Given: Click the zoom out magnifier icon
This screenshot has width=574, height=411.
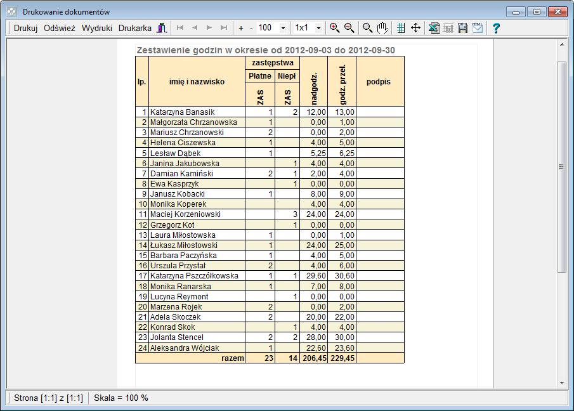Looking at the screenshot, I should [x=349, y=28].
